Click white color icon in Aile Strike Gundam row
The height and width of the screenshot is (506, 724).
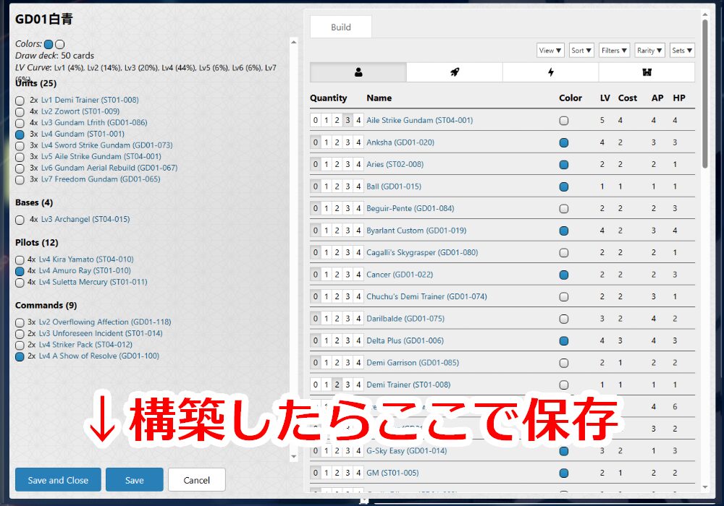point(564,121)
